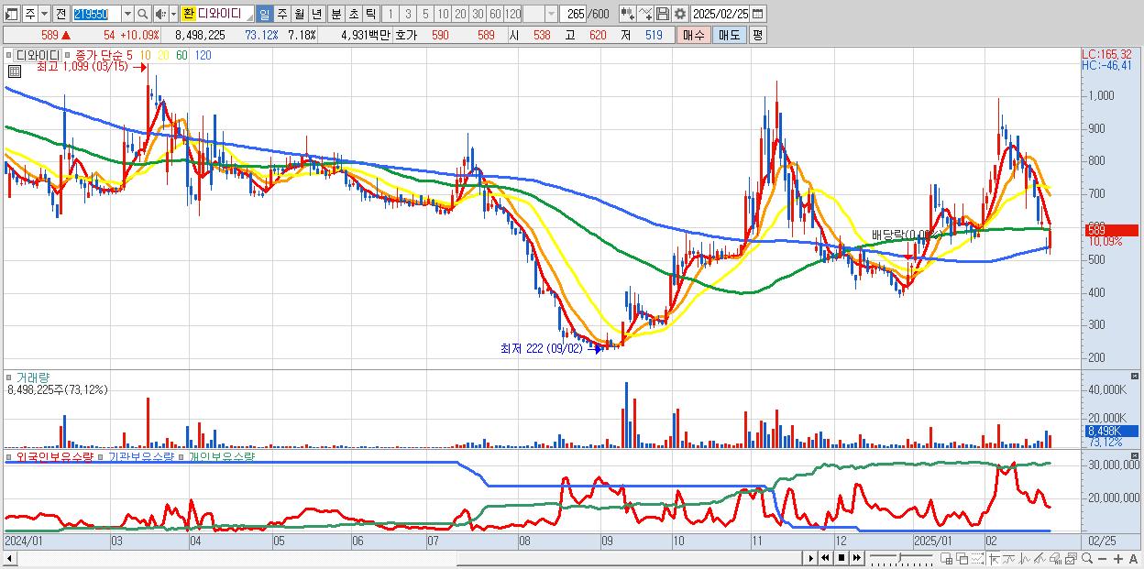Open chart settings gear icon

coord(680,14)
